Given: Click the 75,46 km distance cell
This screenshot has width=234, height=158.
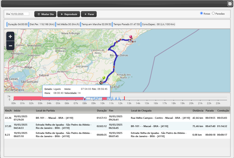Looking at the screenshot, I should tap(198, 126).
